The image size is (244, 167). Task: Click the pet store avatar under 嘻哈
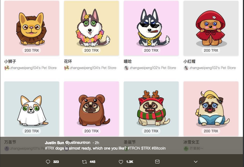(x=126, y=68)
